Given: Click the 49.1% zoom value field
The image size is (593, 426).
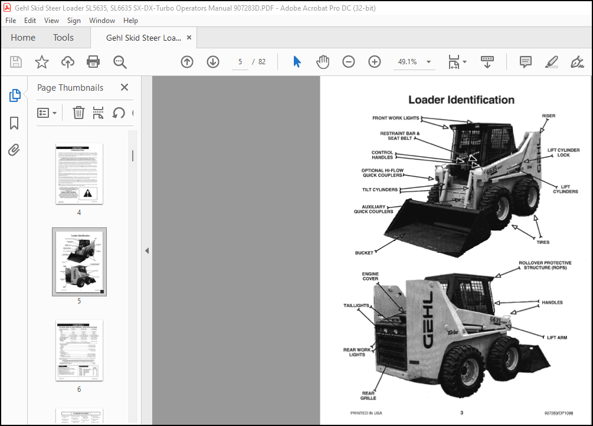Looking at the screenshot, I should [x=407, y=62].
